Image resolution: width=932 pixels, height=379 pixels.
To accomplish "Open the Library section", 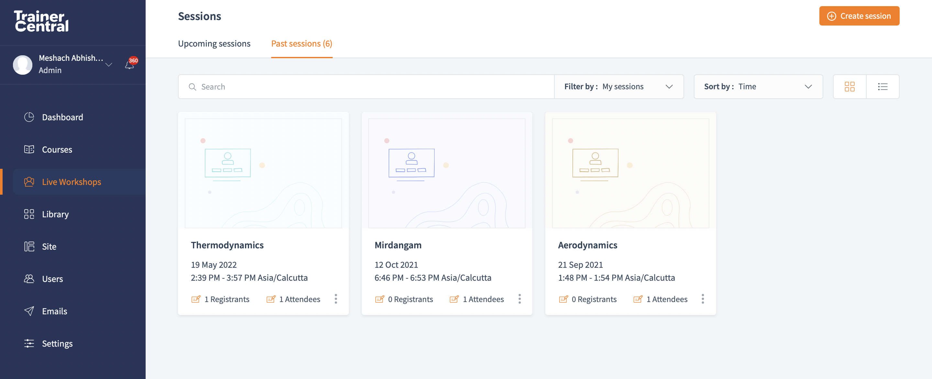I will click(x=55, y=214).
